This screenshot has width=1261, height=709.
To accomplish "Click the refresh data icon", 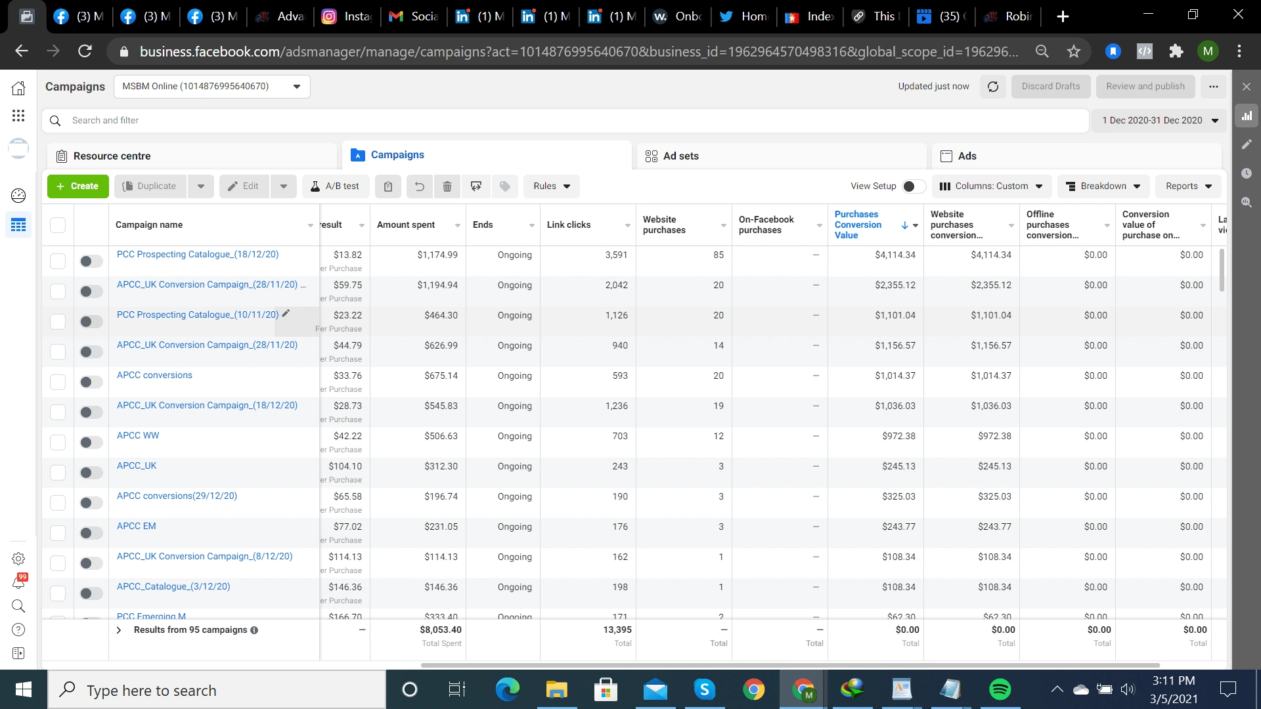I will (x=993, y=87).
